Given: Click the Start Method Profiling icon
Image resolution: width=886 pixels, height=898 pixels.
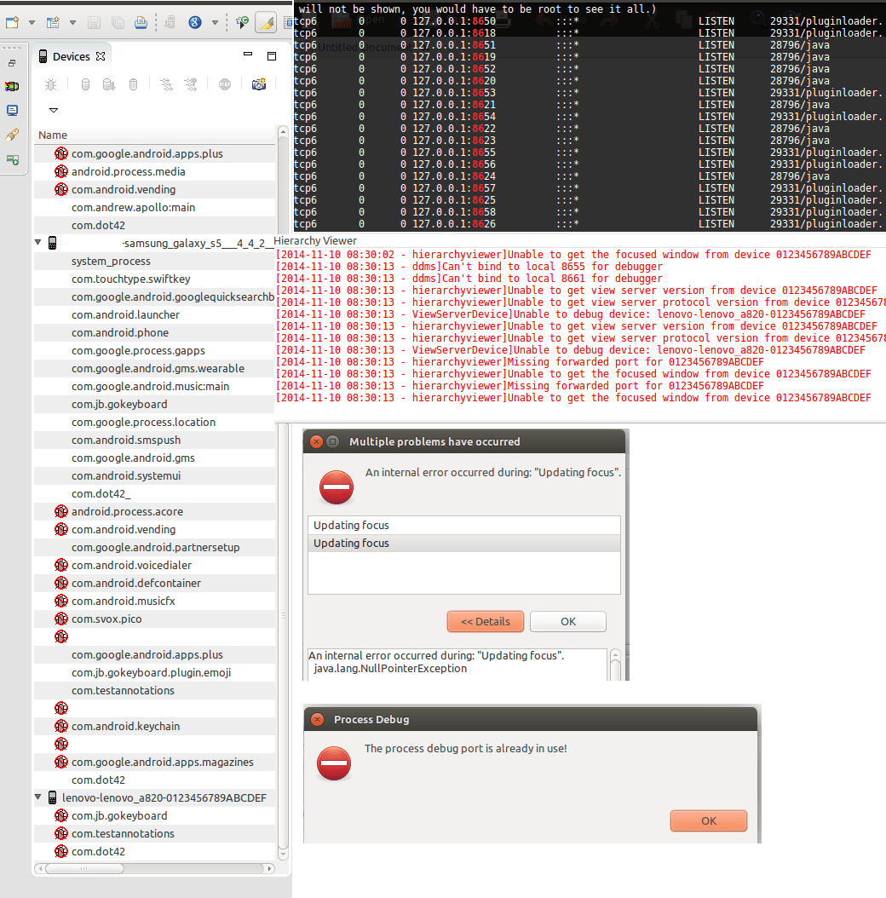Looking at the screenshot, I should click(192, 84).
